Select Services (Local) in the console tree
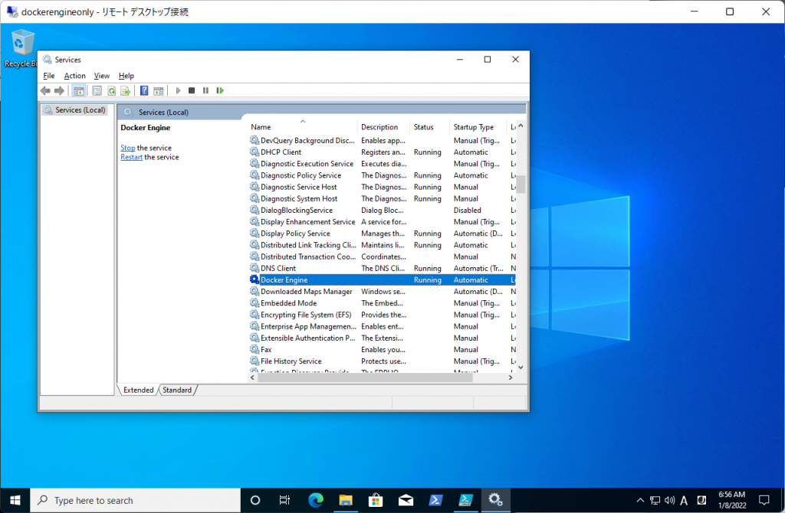 pyautogui.click(x=80, y=110)
